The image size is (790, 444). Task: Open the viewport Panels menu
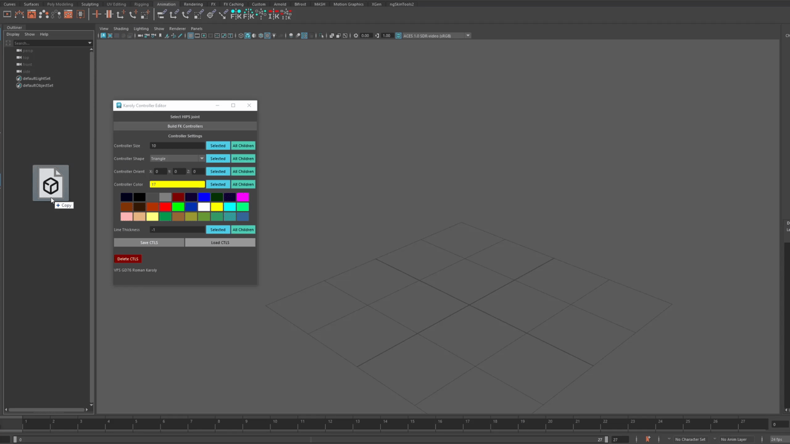coord(196,28)
